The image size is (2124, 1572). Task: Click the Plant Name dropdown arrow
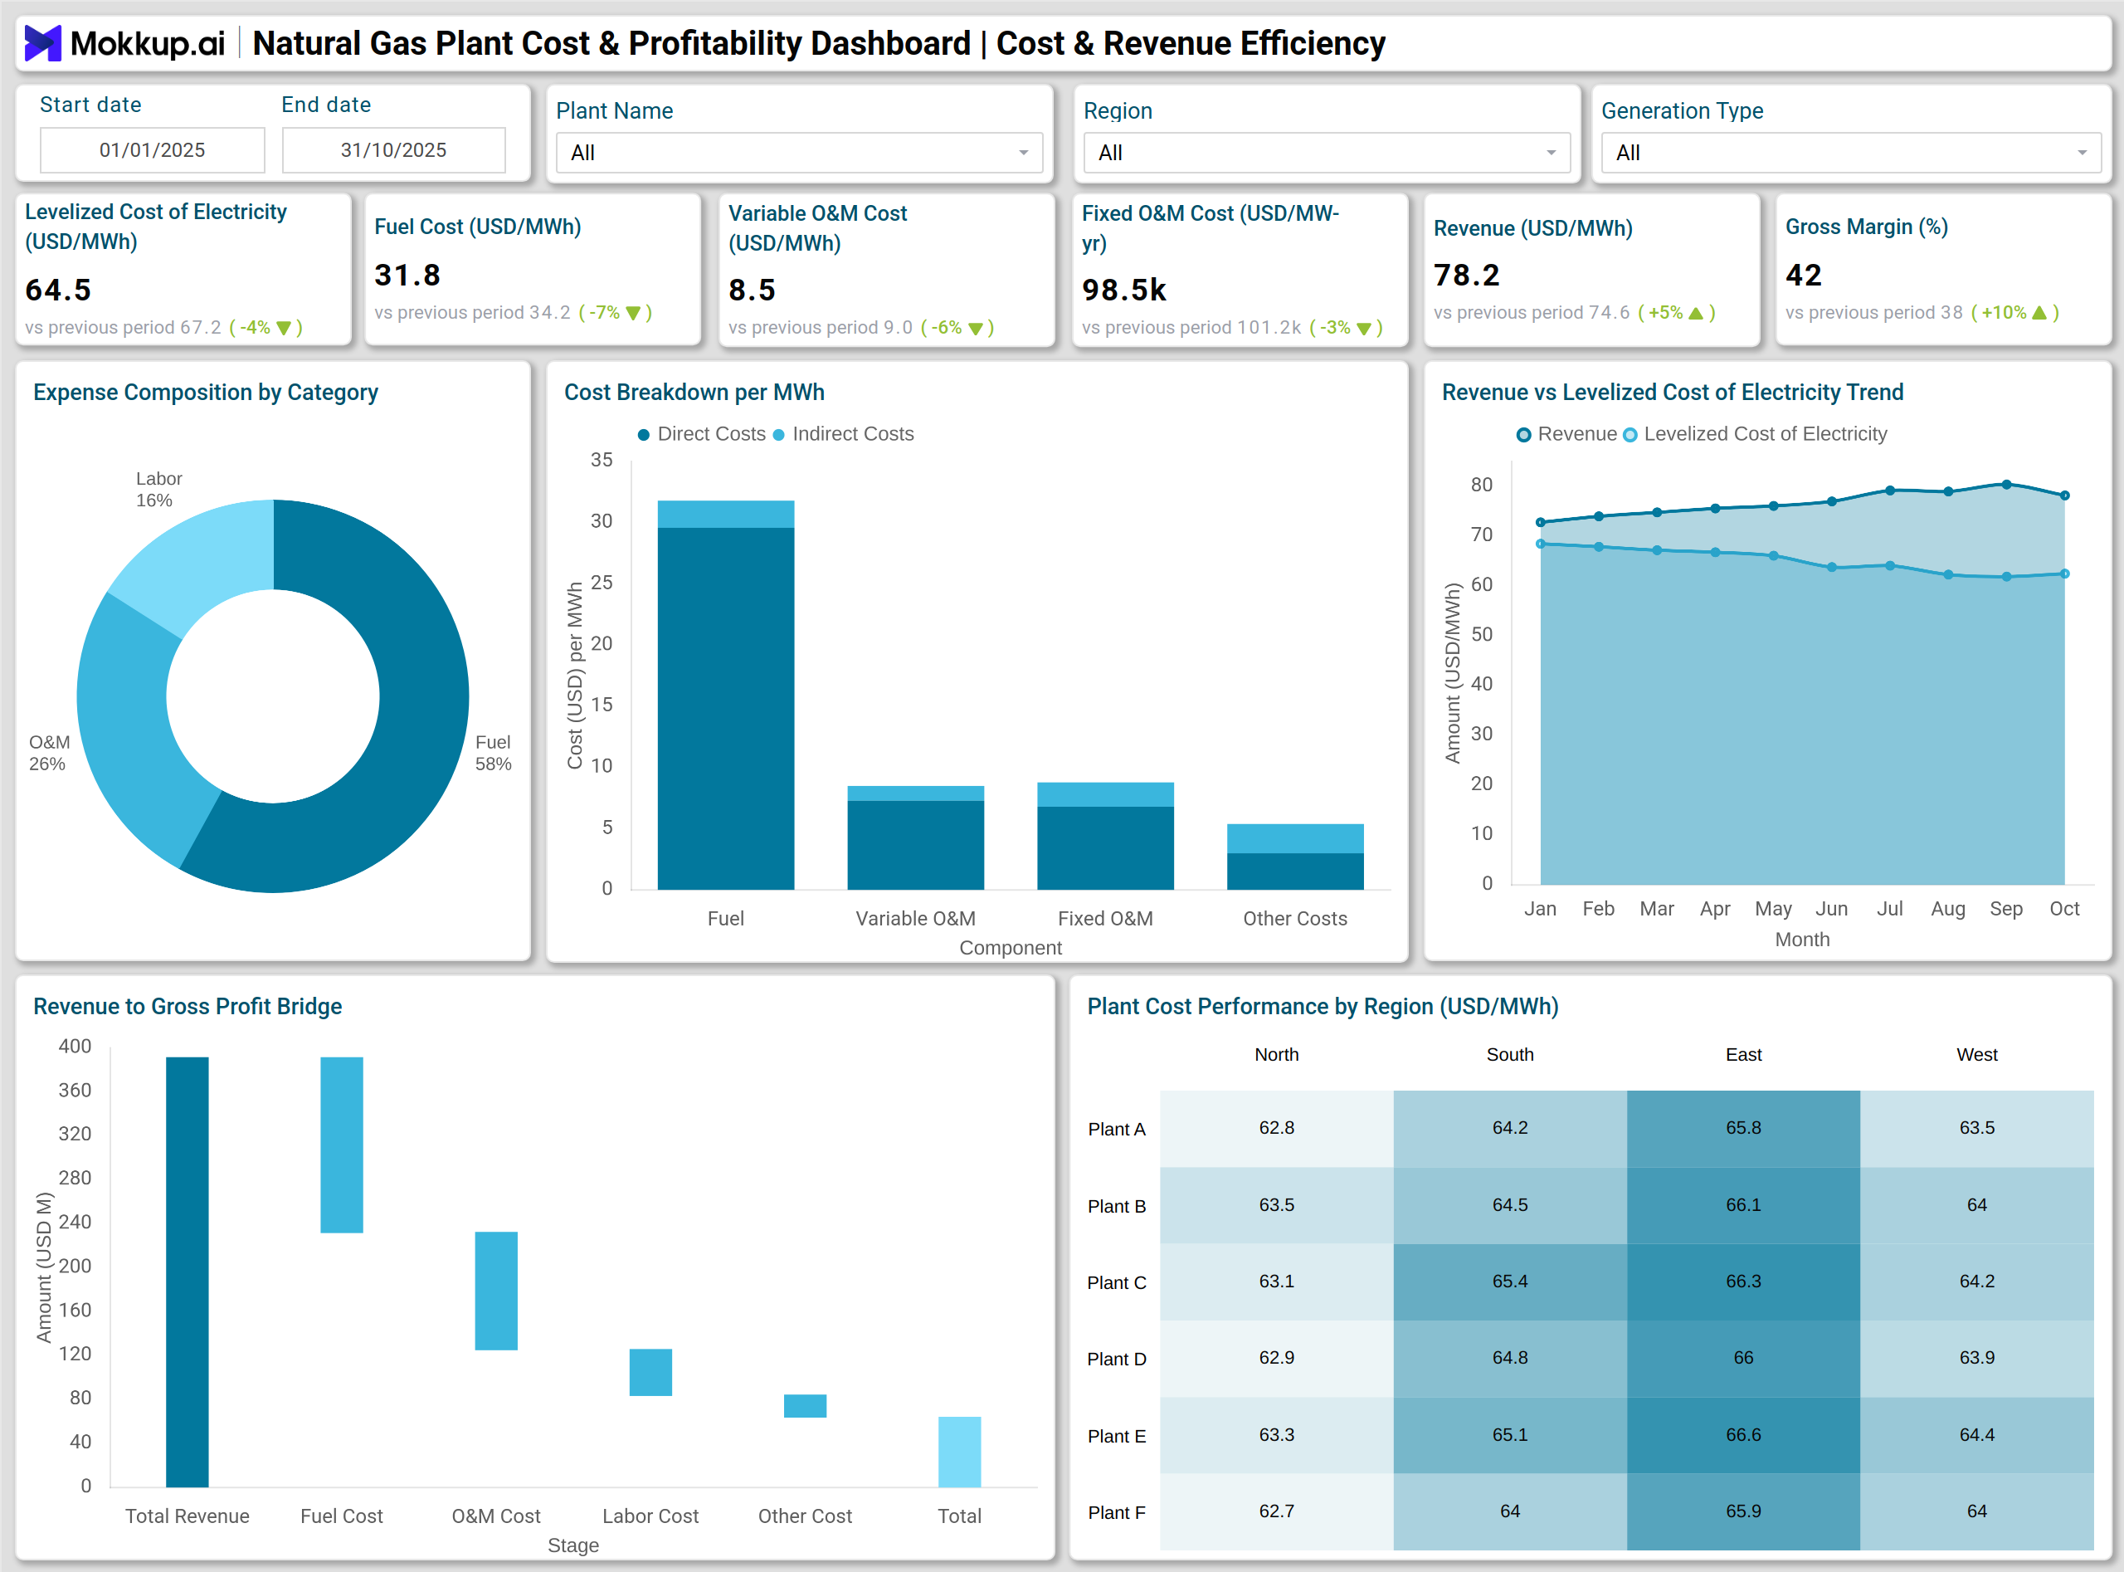(1024, 154)
